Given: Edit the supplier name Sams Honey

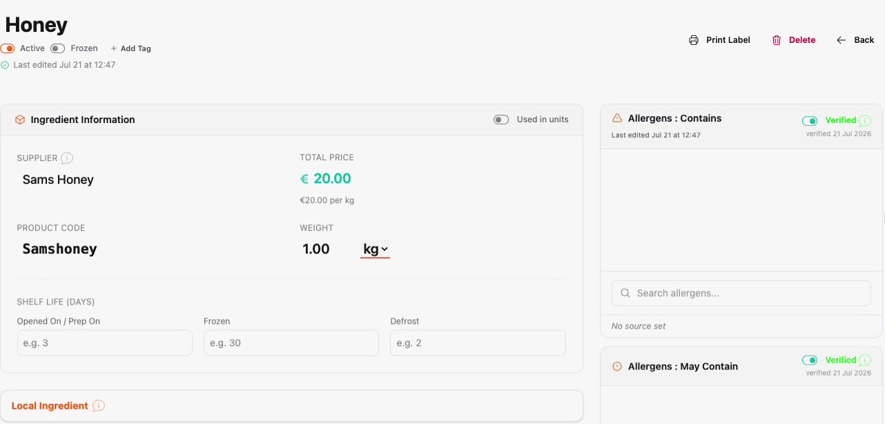Looking at the screenshot, I should coord(58,180).
